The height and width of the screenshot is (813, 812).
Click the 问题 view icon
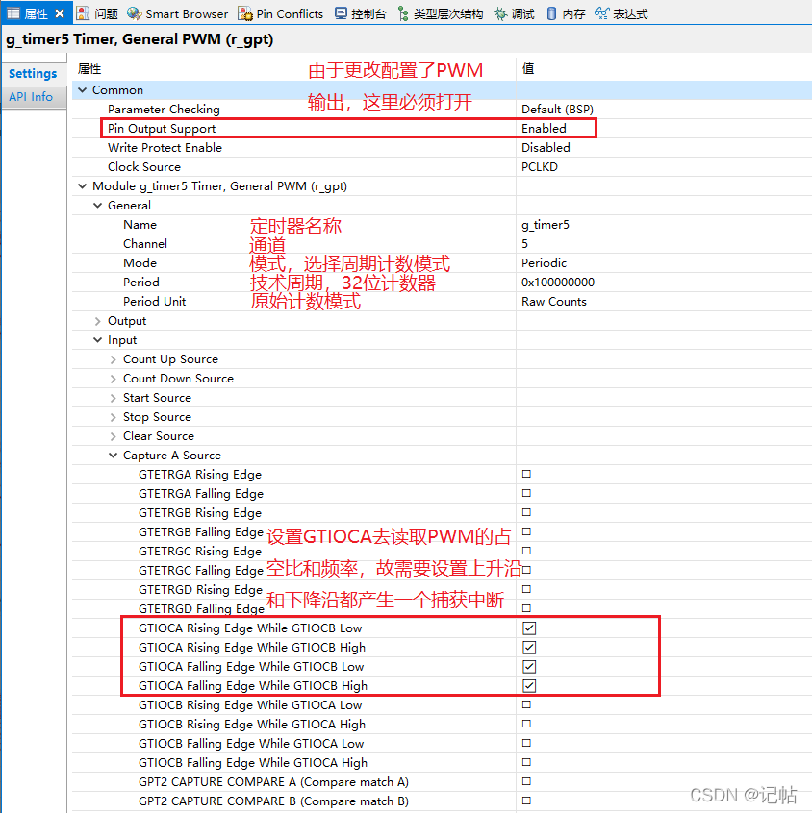tap(83, 13)
